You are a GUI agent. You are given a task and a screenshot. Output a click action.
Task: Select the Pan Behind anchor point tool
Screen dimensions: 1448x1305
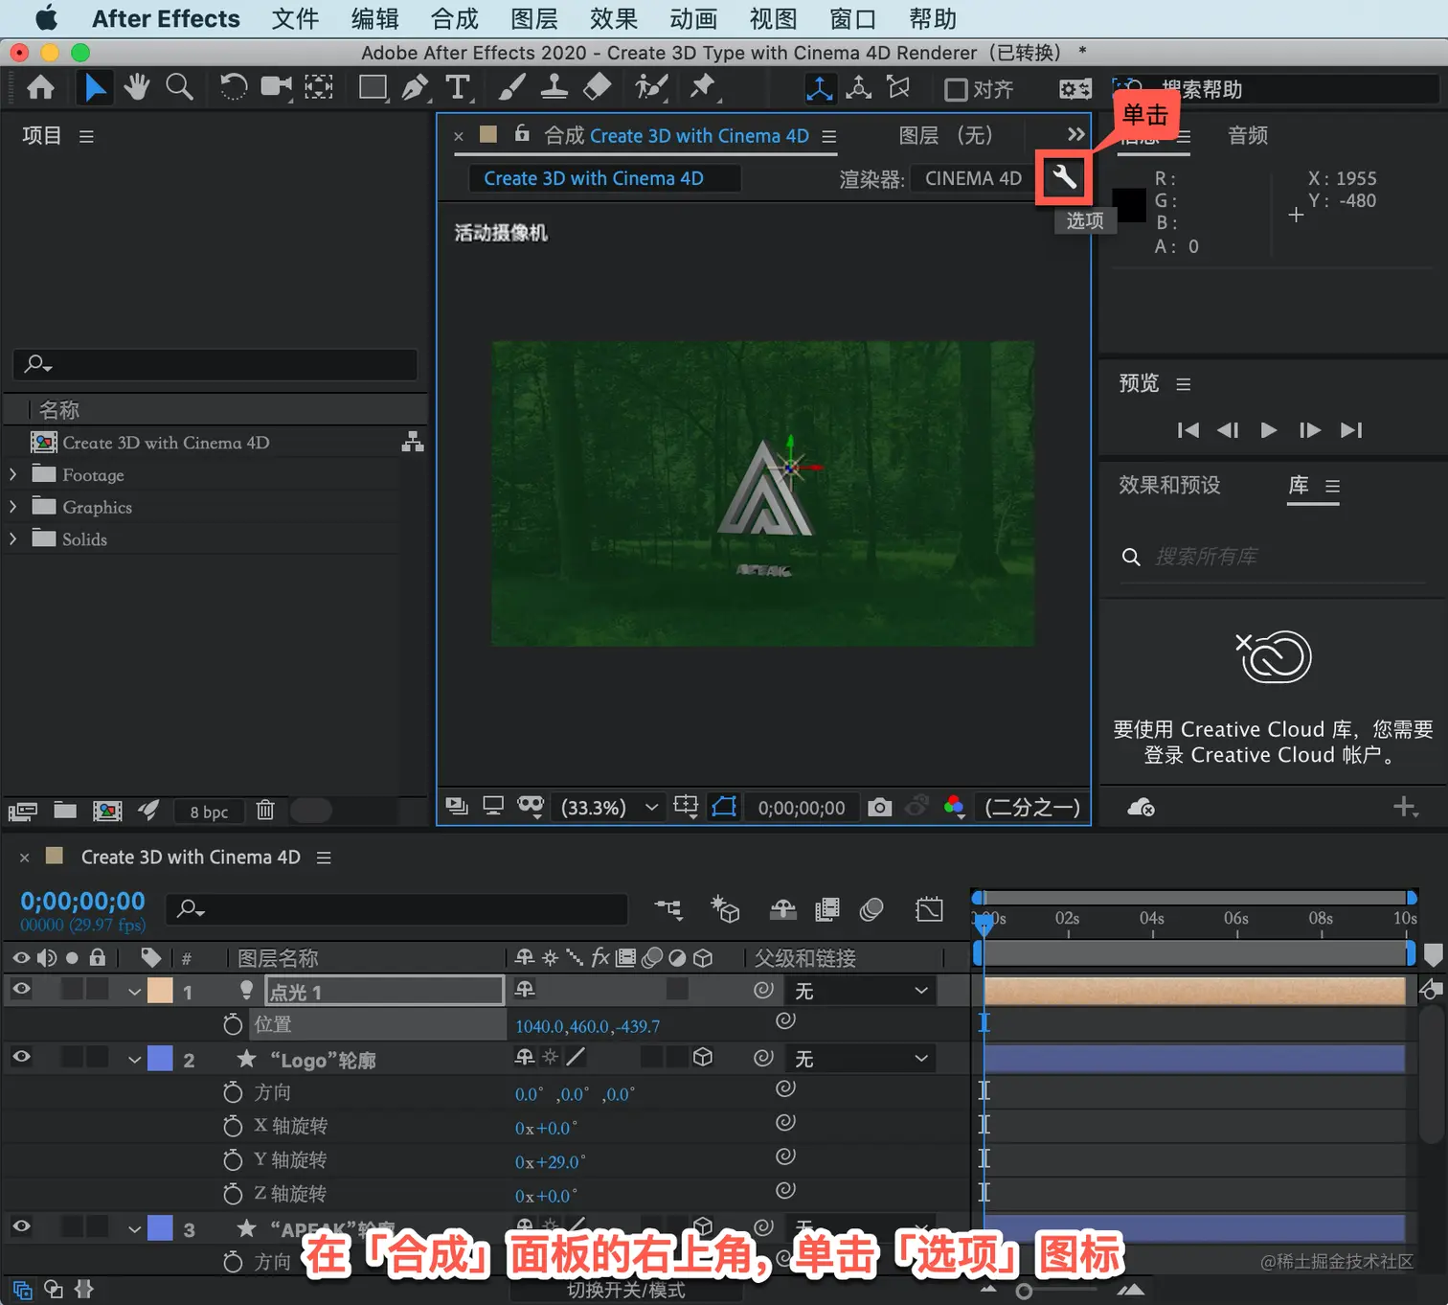tap(319, 87)
